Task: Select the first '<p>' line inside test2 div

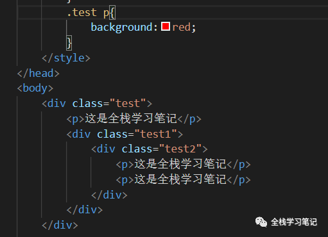Action: (x=183, y=164)
